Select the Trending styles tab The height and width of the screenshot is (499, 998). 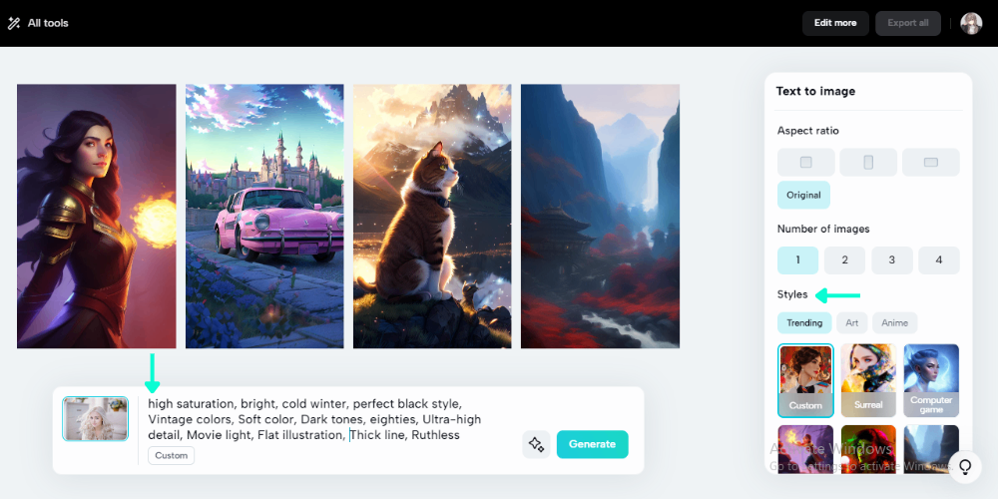[804, 323]
